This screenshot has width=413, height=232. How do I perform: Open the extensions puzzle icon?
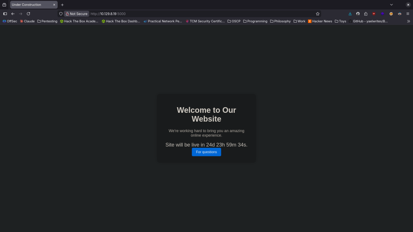(366, 14)
